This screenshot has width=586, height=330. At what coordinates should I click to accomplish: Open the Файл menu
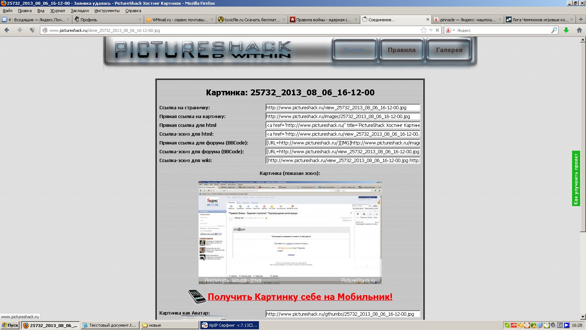(x=7, y=11)
